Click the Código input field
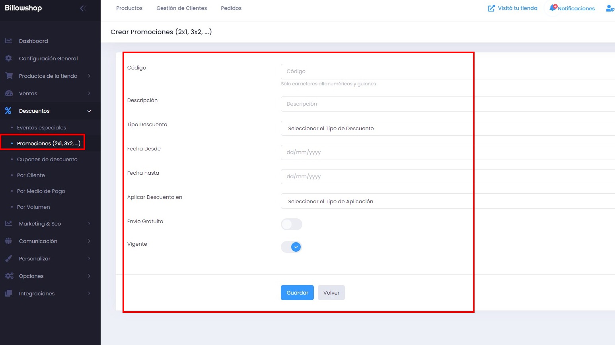 click(x=446, y=71)
